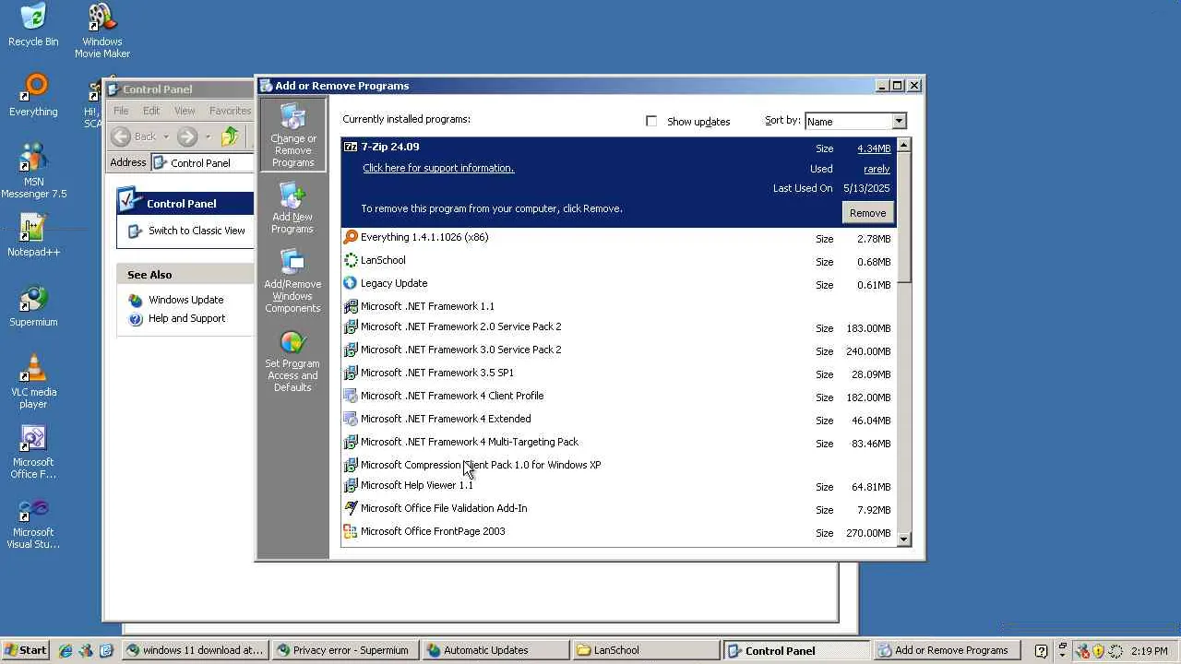
Task: Click 7-Zip size value 4.34MB link
Action: tap(874, 148)
